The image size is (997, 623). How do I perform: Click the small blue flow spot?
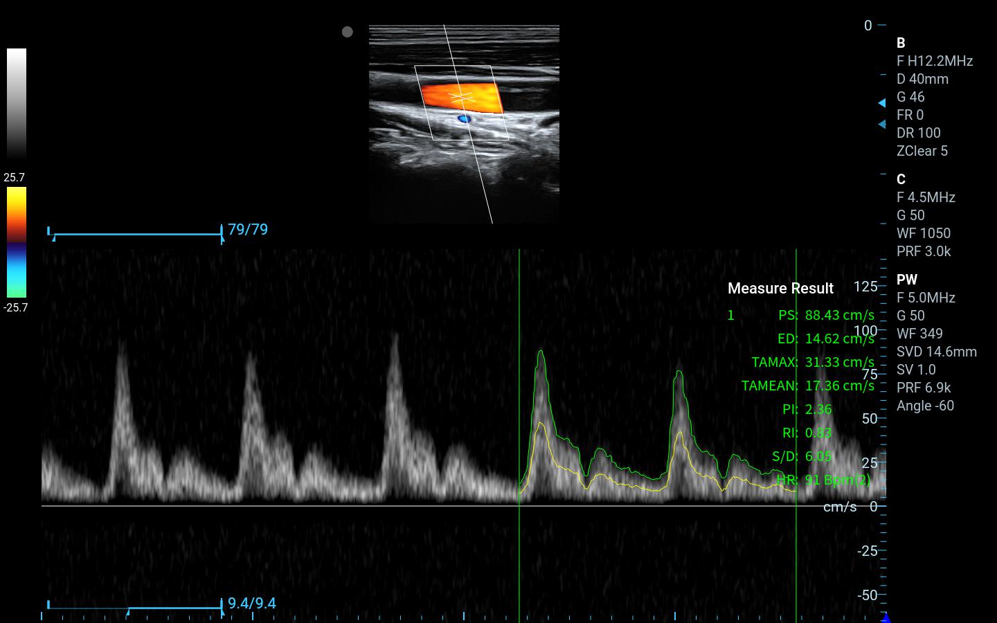pyautogui.click(x=464, y=119)
